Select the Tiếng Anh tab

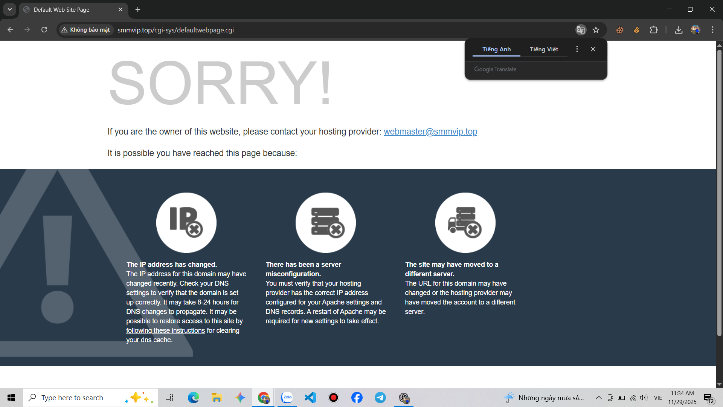click(496, 49)
